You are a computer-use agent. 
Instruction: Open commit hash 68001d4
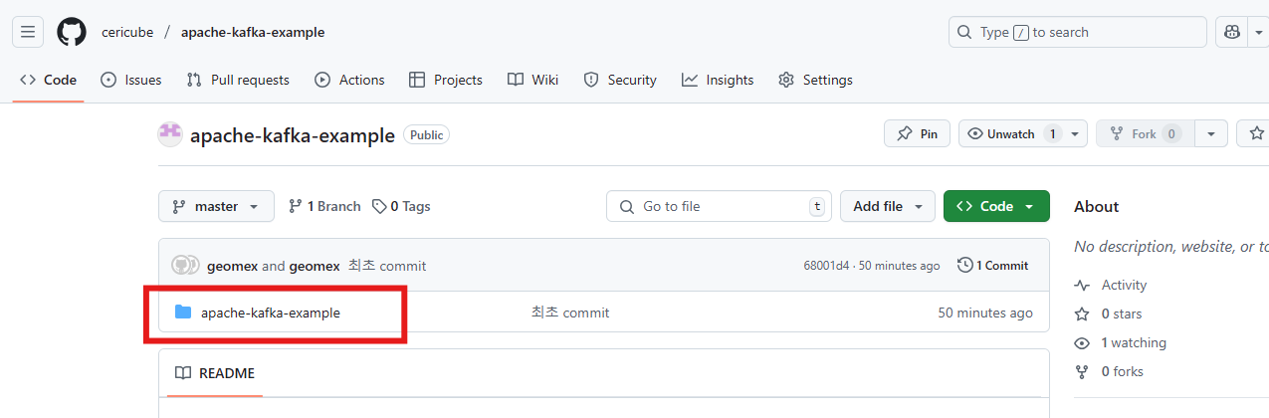[826, 266]
